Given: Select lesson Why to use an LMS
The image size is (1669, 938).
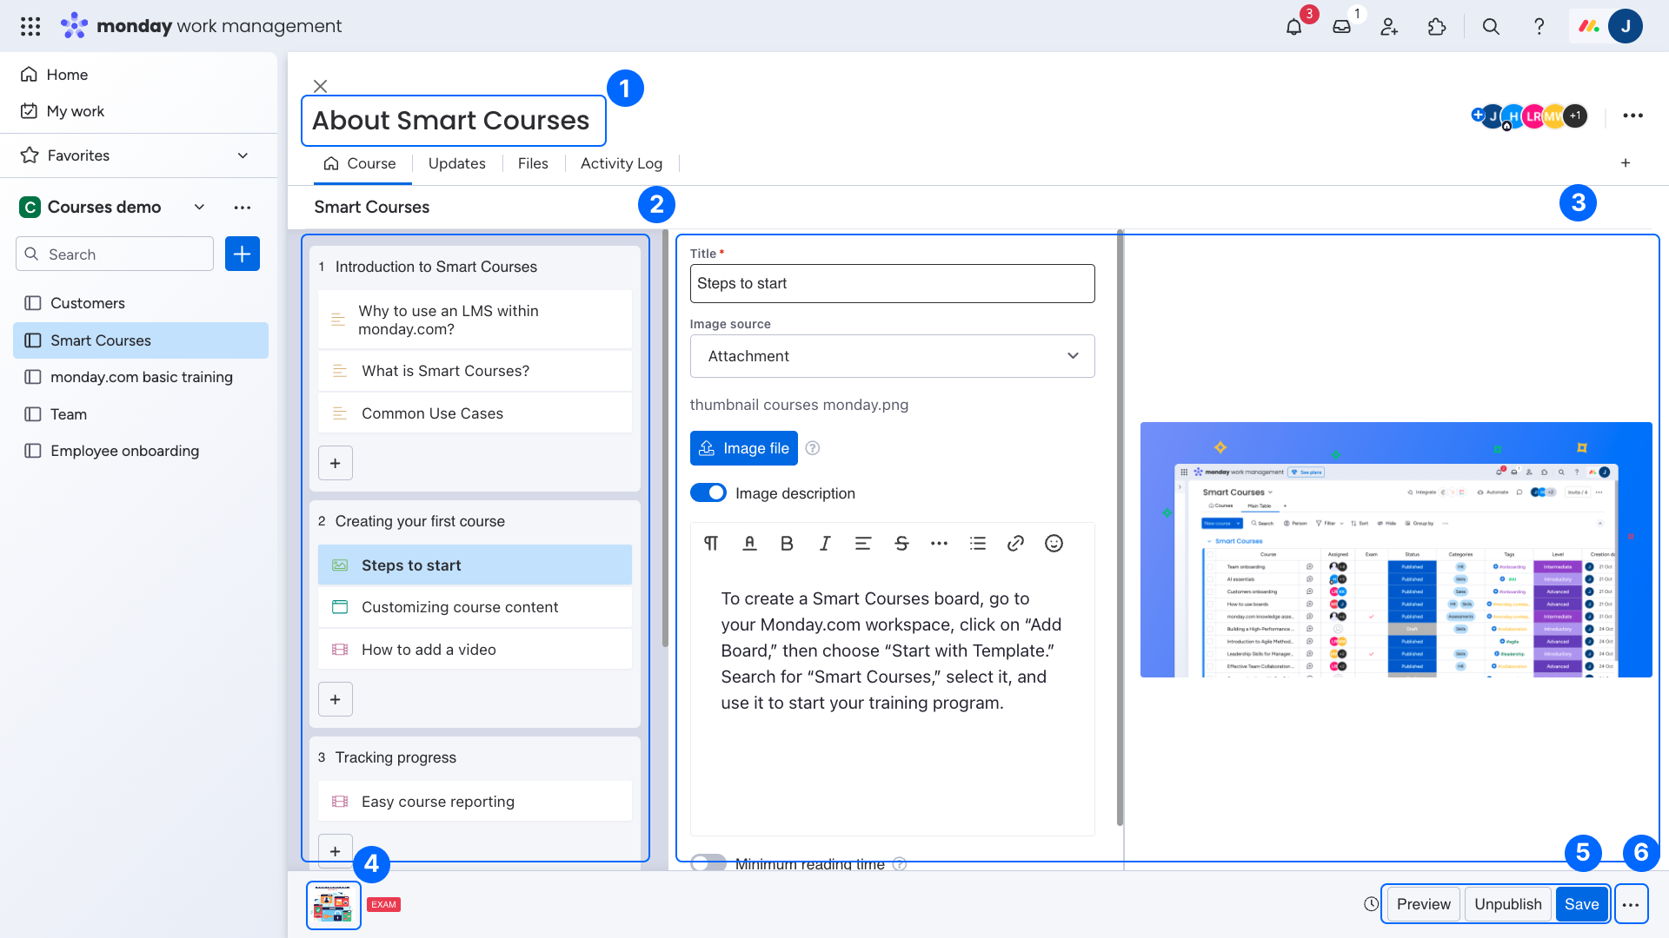Looking at the screenshot, I should [x=475, y=320].
